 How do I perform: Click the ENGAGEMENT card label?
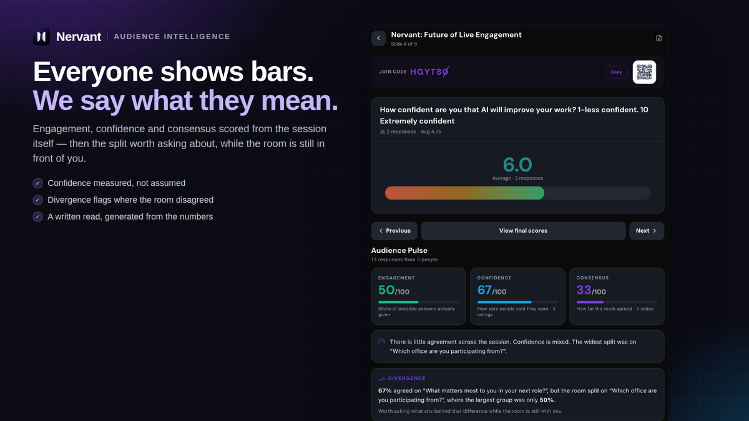click(x=396, y=278)
